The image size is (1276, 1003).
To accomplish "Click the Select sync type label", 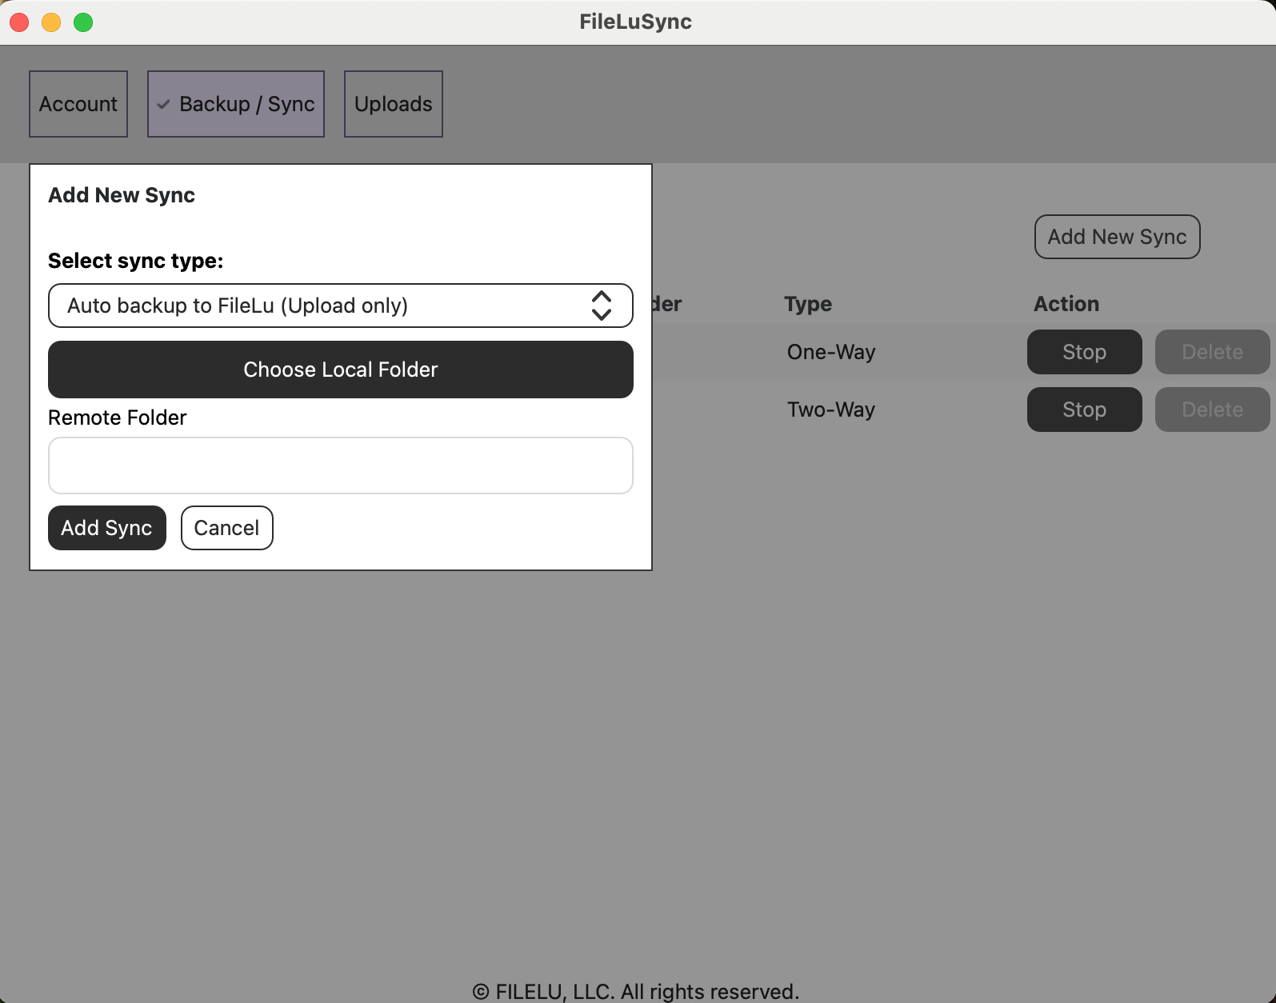I will [x=136, y=261].
